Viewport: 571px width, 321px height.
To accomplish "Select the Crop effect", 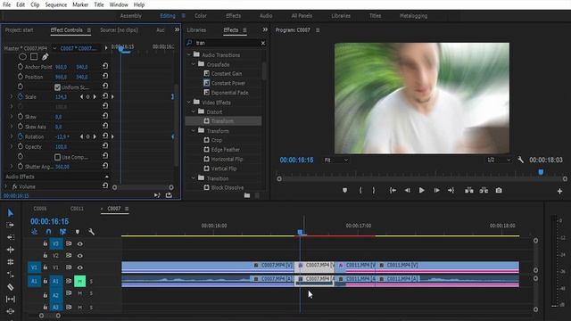I will [216, 140].
